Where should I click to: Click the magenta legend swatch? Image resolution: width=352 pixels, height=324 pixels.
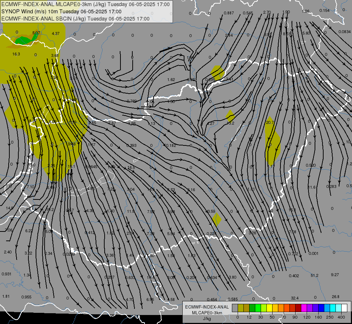pos(304,308)
